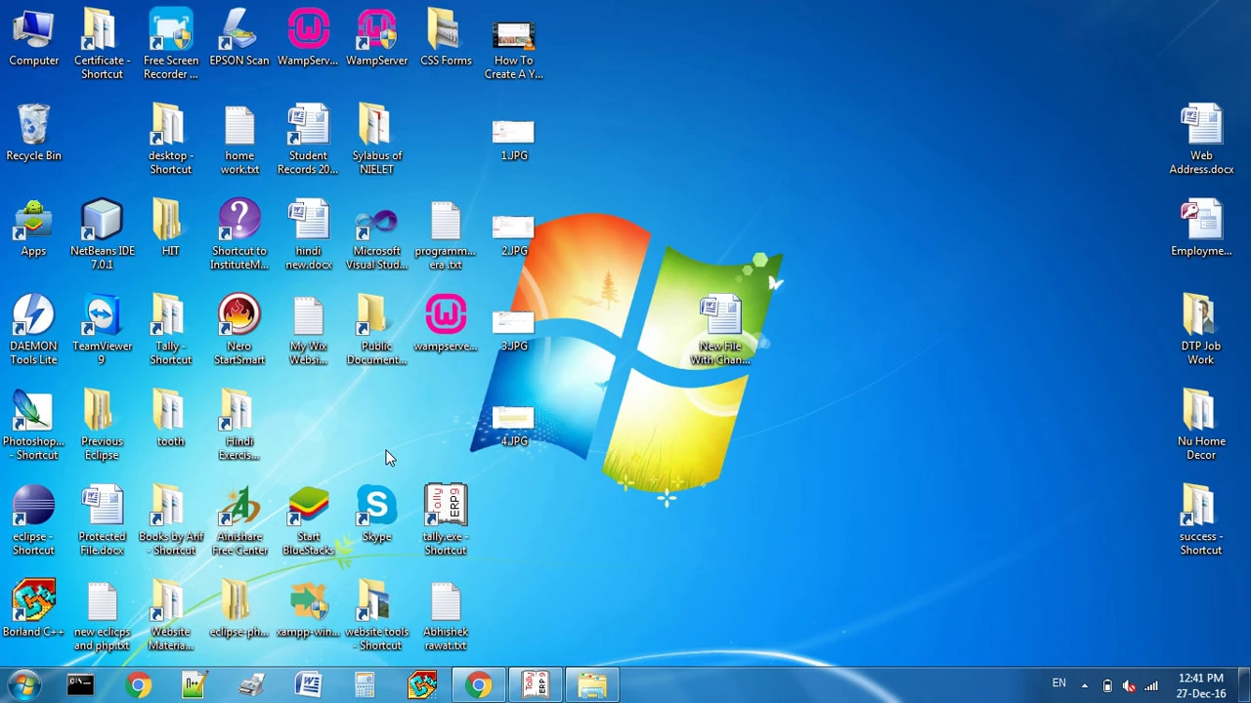Select the Hindi Exercis... folder
The image size is (1251, 703).
tap(239, 426)
